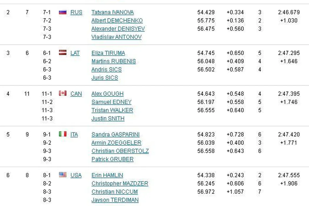309x206 pixels.
Task: Click the Latvian flag icon
Action: tap(63, 53)
